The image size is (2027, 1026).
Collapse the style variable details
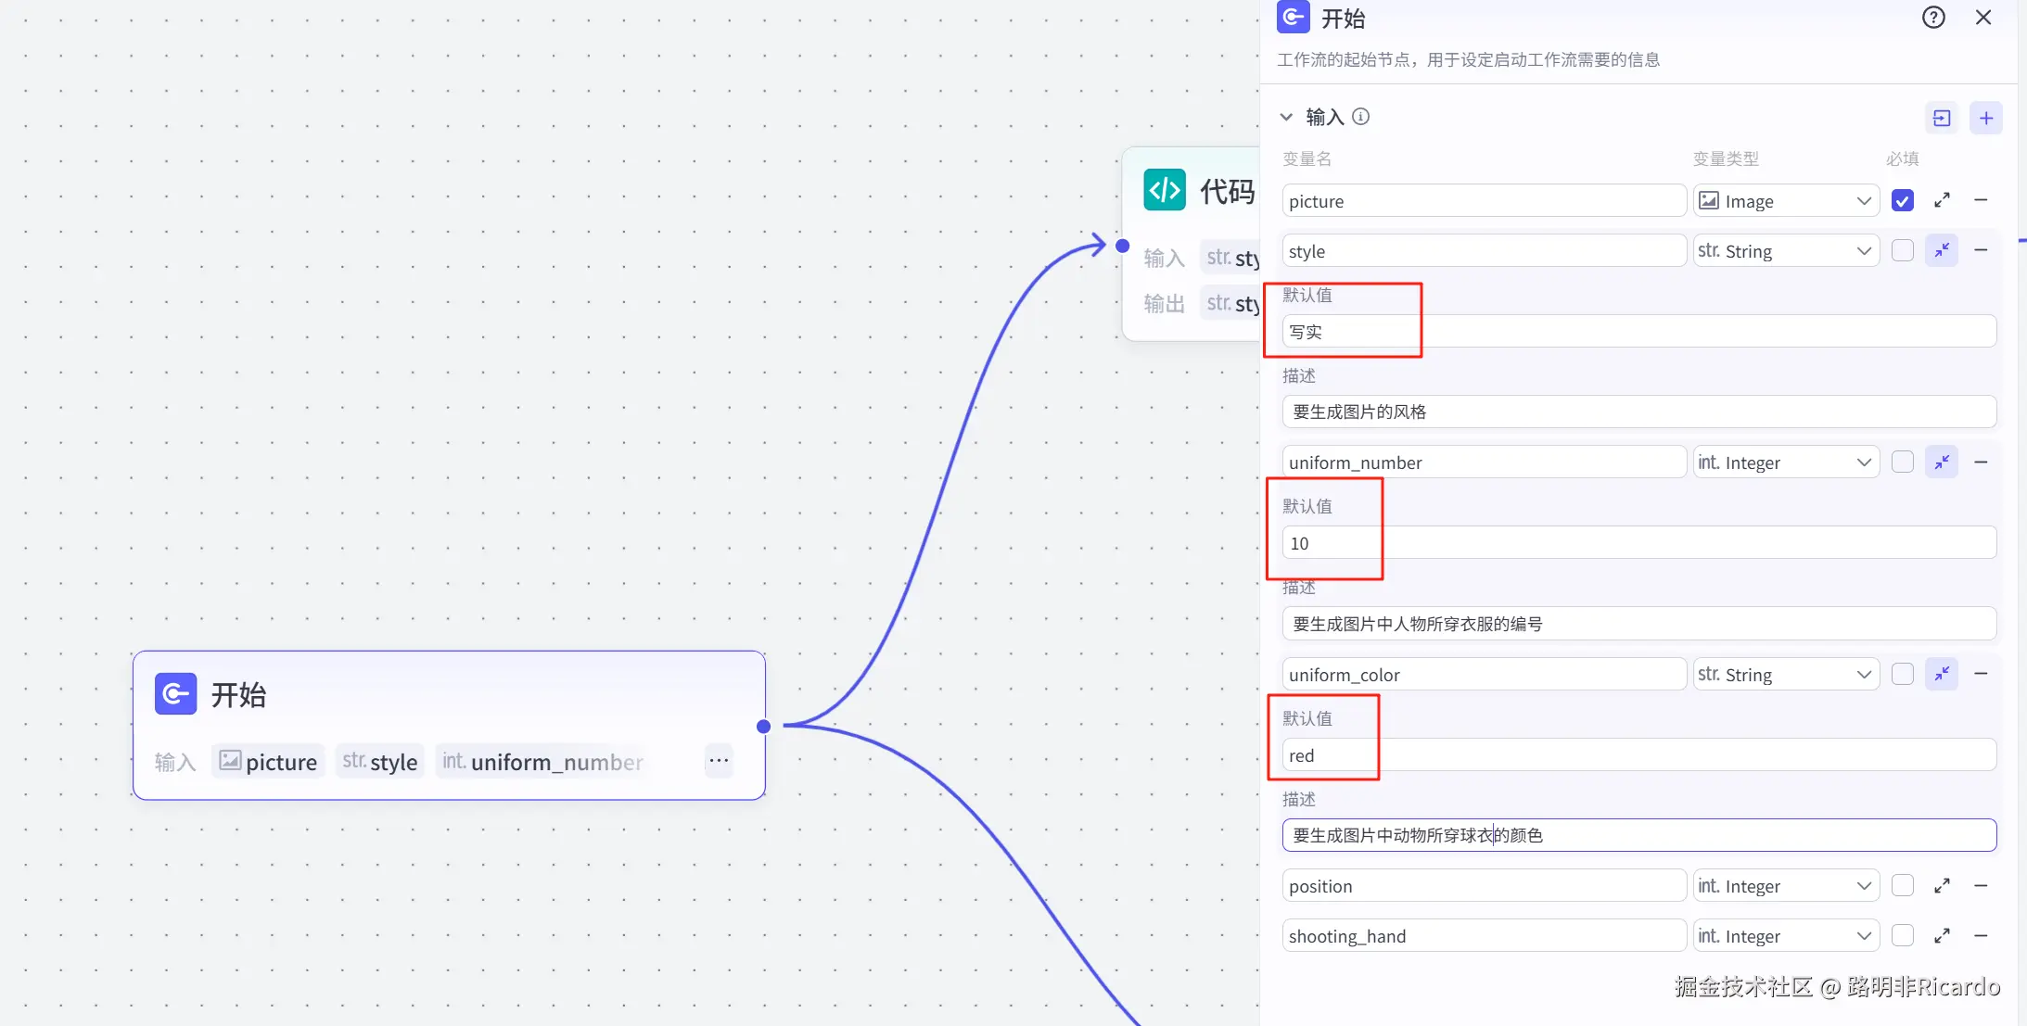1942,250
